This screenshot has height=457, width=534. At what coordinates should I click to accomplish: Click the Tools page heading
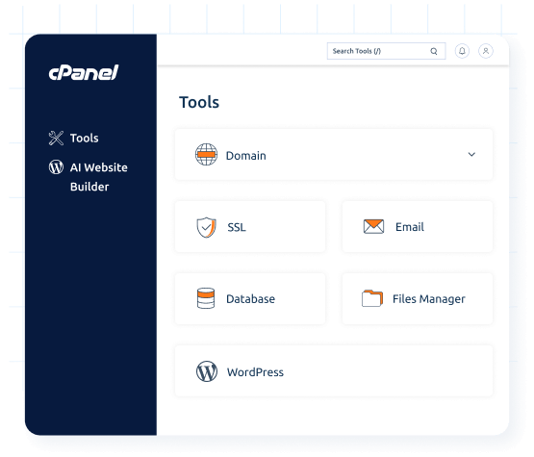199,102
